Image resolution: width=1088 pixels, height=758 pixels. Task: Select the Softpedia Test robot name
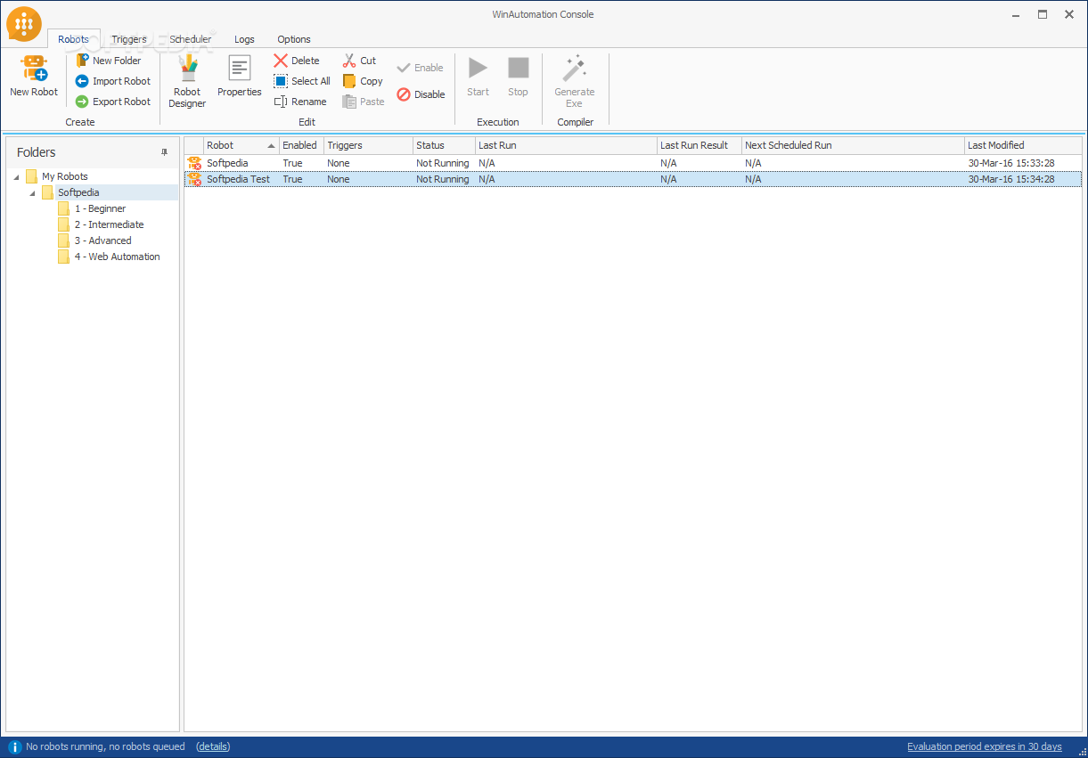(x=238, y=179)
